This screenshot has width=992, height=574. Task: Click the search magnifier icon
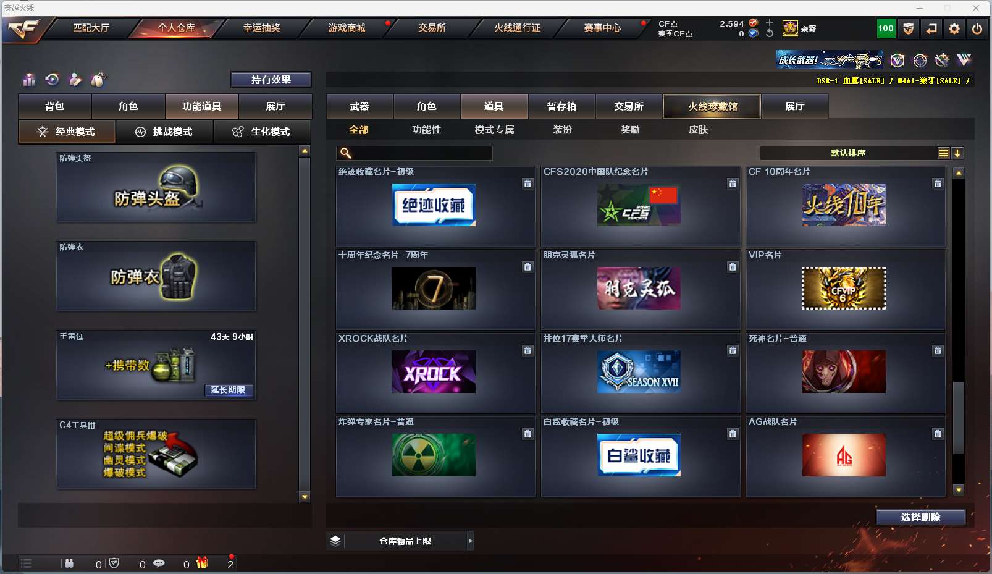point(346,153)
